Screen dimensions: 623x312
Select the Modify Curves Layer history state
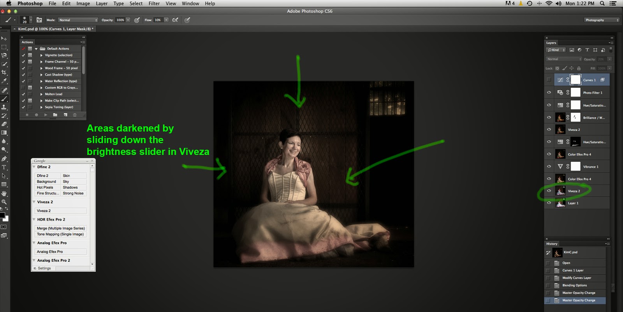click(577, 278)
